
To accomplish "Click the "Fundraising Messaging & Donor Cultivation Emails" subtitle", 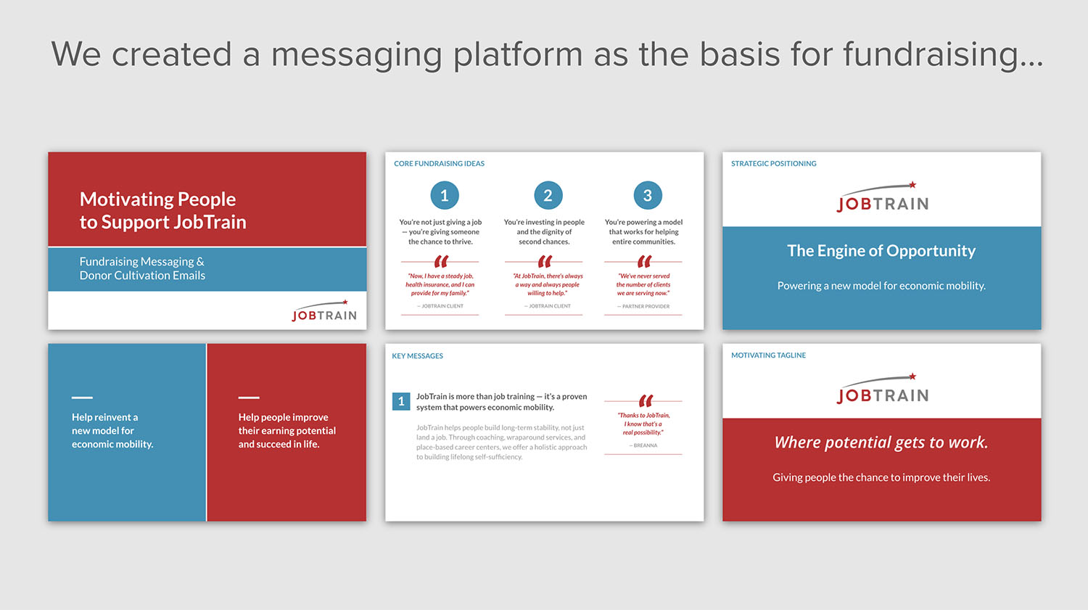I will coord(142,268).
